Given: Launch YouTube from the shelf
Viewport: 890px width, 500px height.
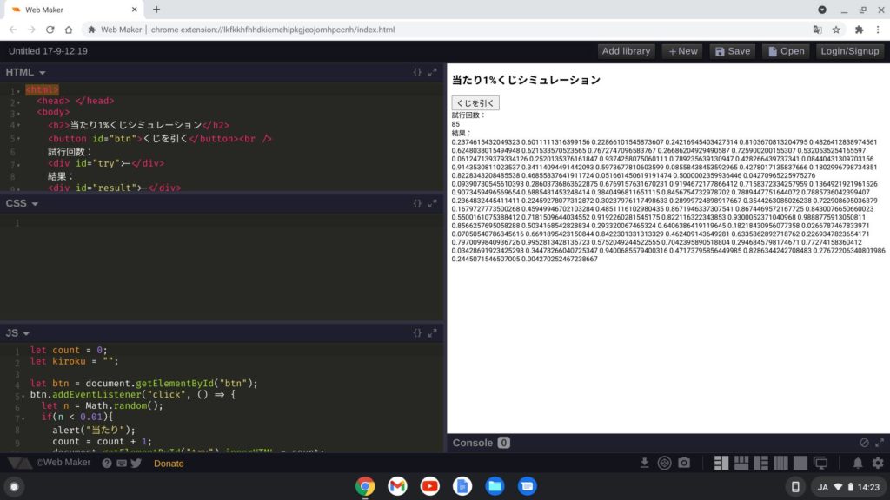Looking at the screenshot, I should [x=429, y=486].
